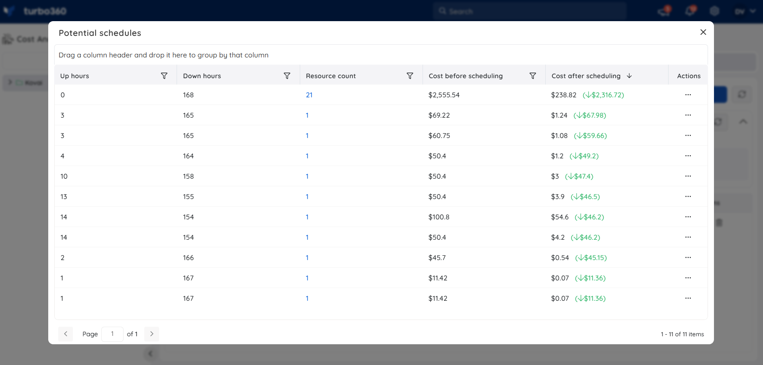
Task: Go to the previous page of schedules
Action: coord(66,334)
